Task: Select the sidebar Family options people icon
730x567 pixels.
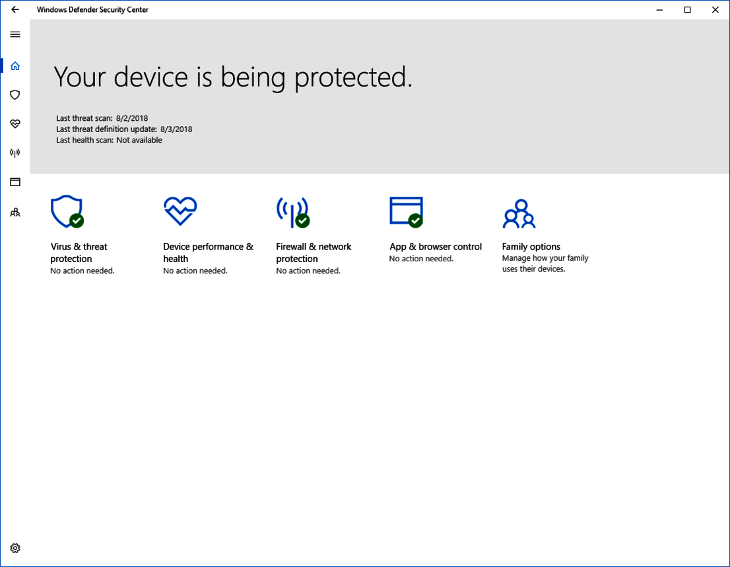Action: [x=15, y=213]
